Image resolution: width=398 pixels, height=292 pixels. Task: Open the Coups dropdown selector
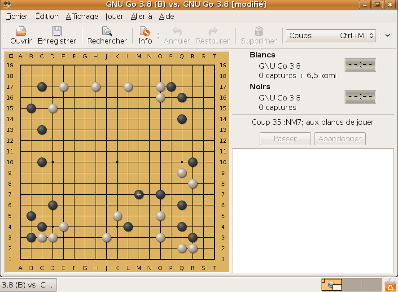[x=331, y=35]
